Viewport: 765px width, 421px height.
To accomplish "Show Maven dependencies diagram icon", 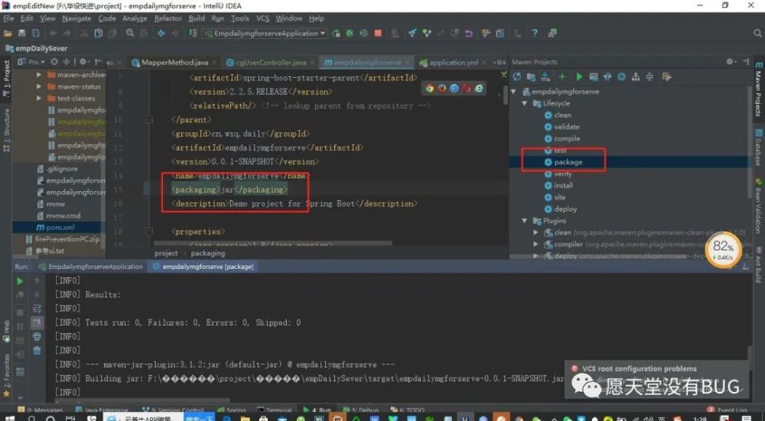I will coord(636,76).
